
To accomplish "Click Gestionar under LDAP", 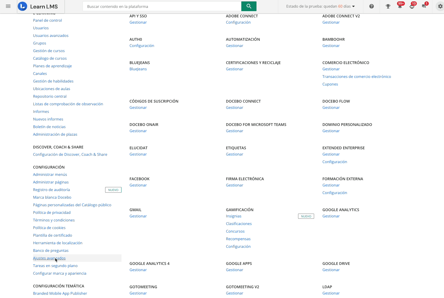I will pyautogui.click(x=331, y=293).
